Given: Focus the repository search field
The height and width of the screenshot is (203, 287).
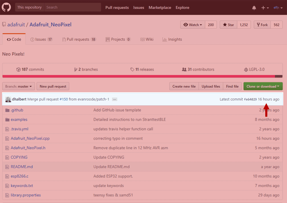Looking at the screenshot, I should coord(72,7).
